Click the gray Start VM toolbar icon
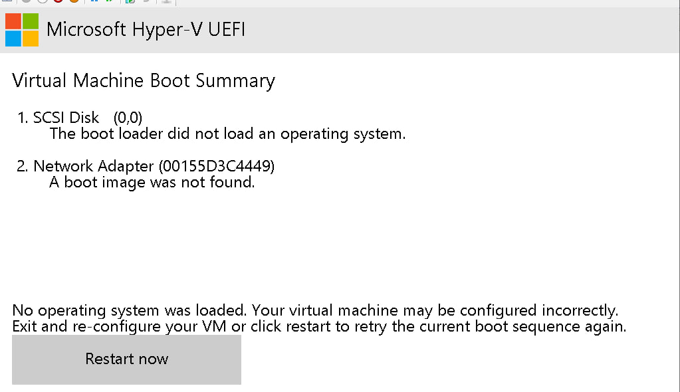Image resolution: width=680 pixels, height=392 pixels. pyautogui.click(x=26, y=1)
